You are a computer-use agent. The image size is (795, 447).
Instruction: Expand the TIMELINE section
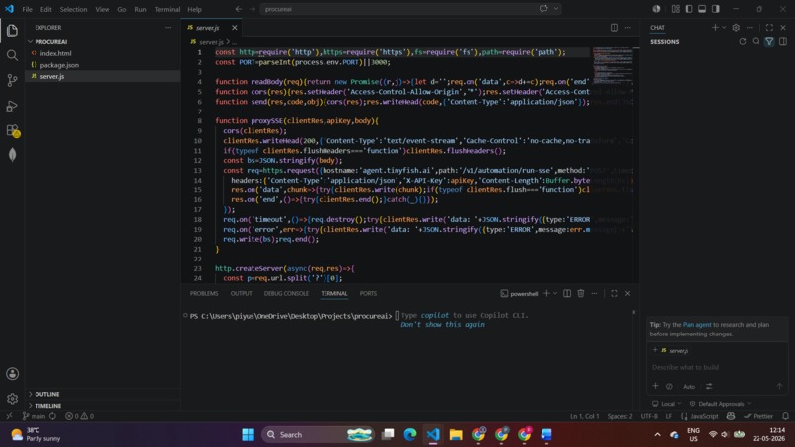pyautogui.click(x=47, y=406)
